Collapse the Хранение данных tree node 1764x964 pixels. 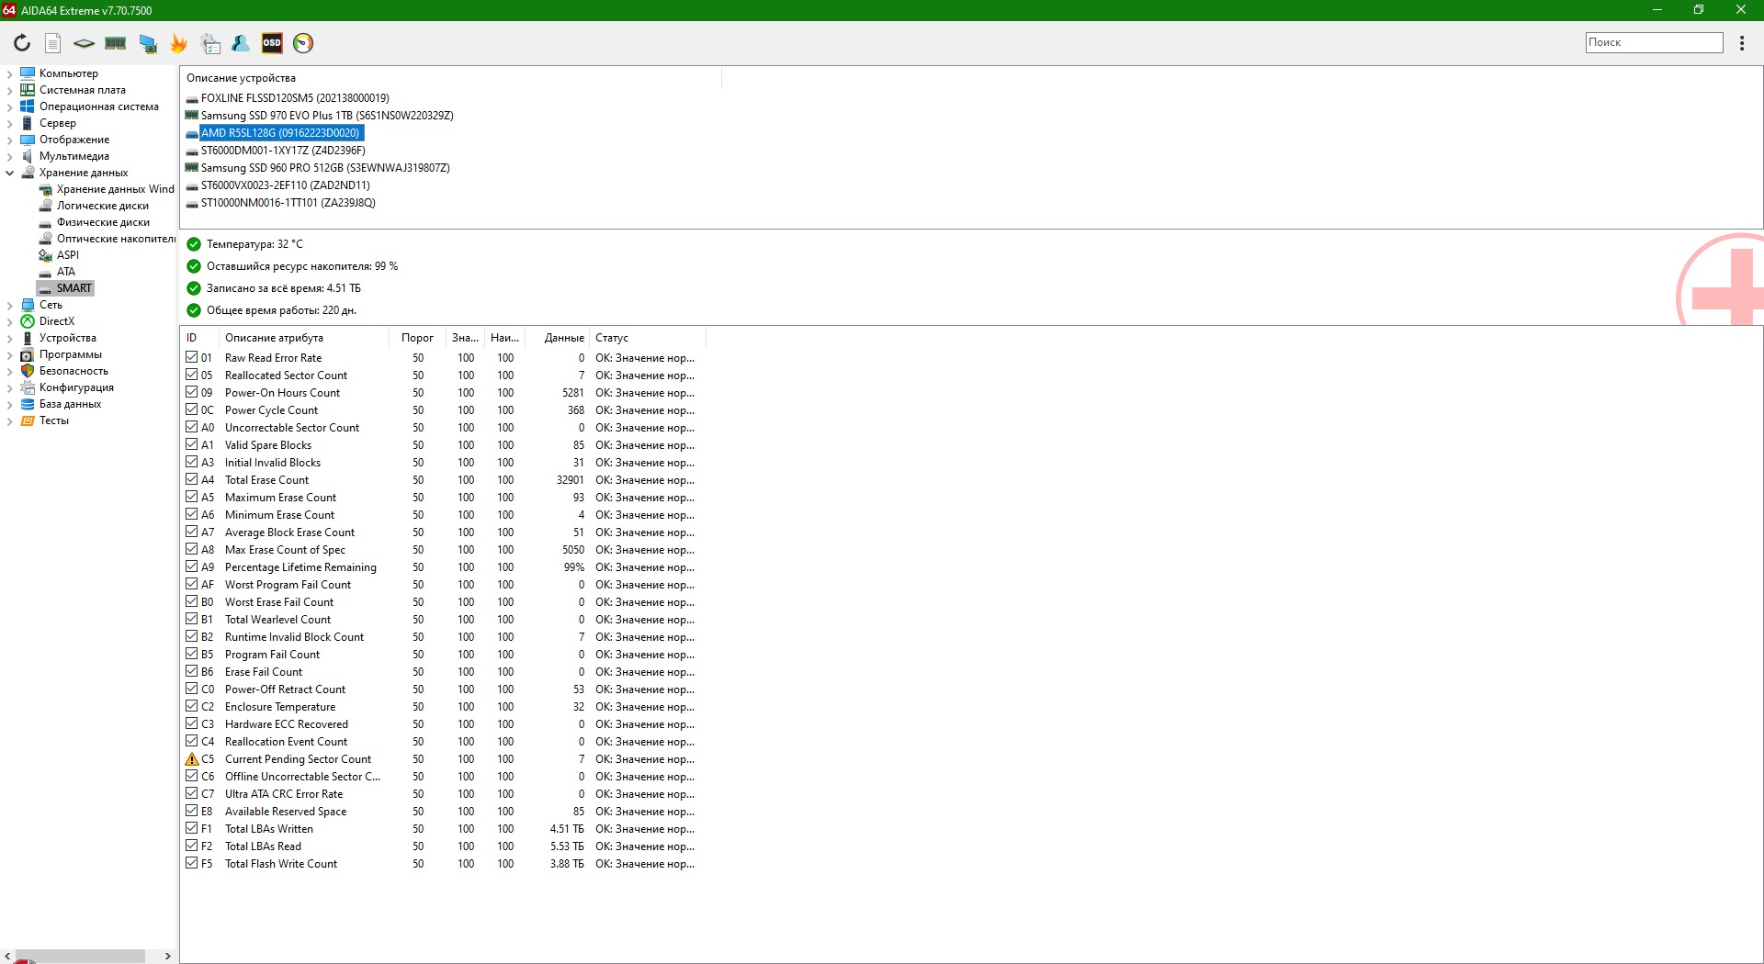coord(10,173)
